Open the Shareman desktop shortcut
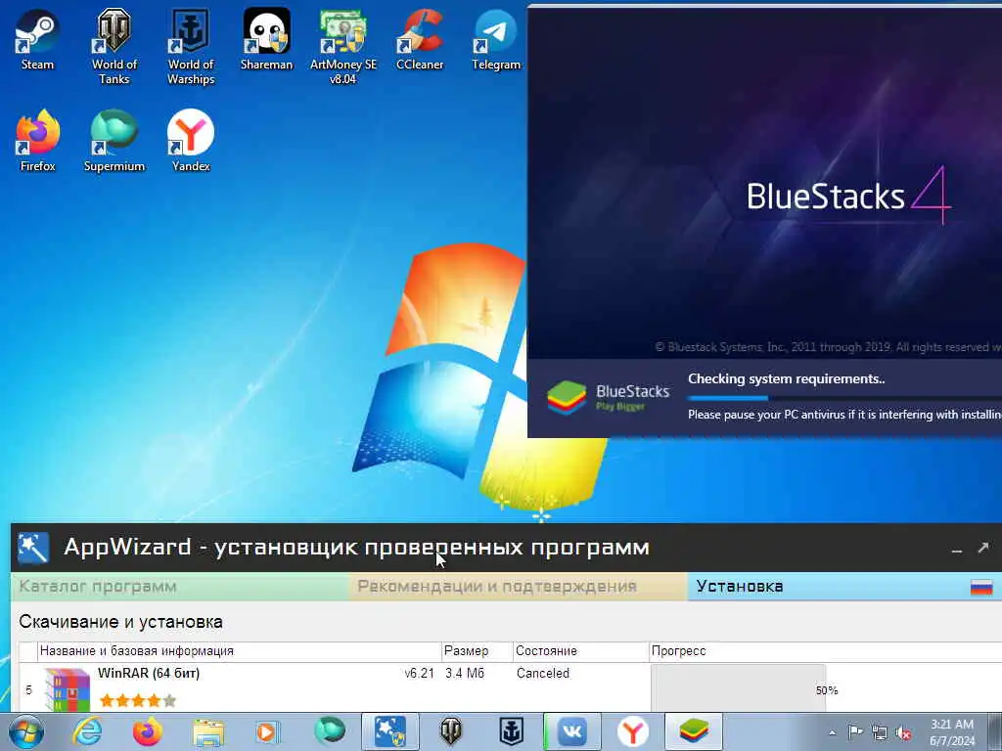Screen dimensions: 1002x751 coord(266,39)
